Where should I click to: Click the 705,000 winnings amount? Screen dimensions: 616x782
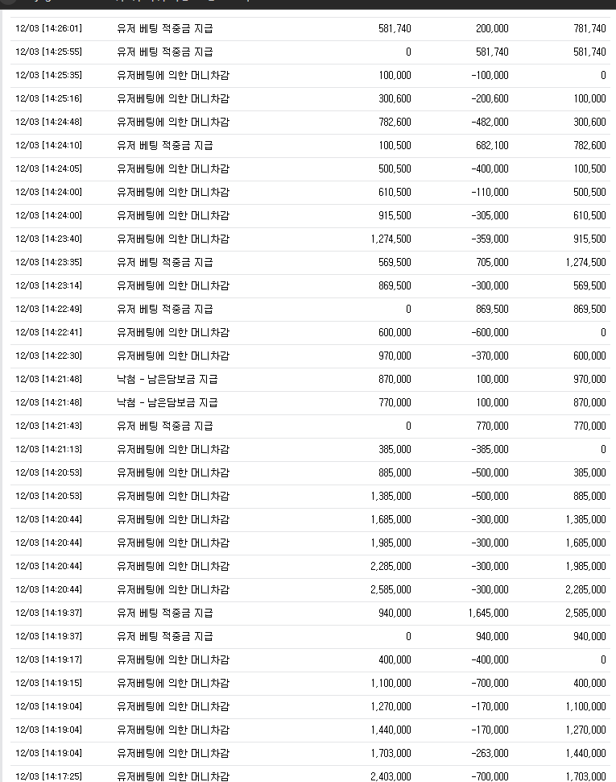pyautogui.click(x=492, y=262)
